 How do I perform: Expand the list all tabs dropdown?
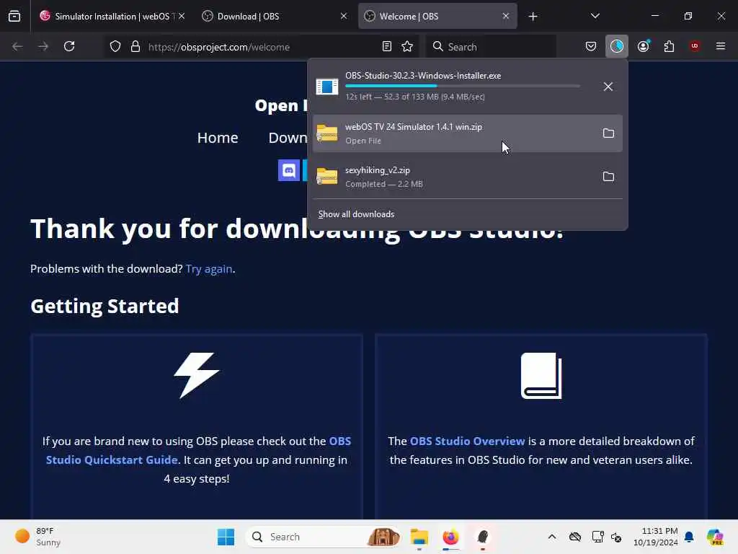pos(595,17)
